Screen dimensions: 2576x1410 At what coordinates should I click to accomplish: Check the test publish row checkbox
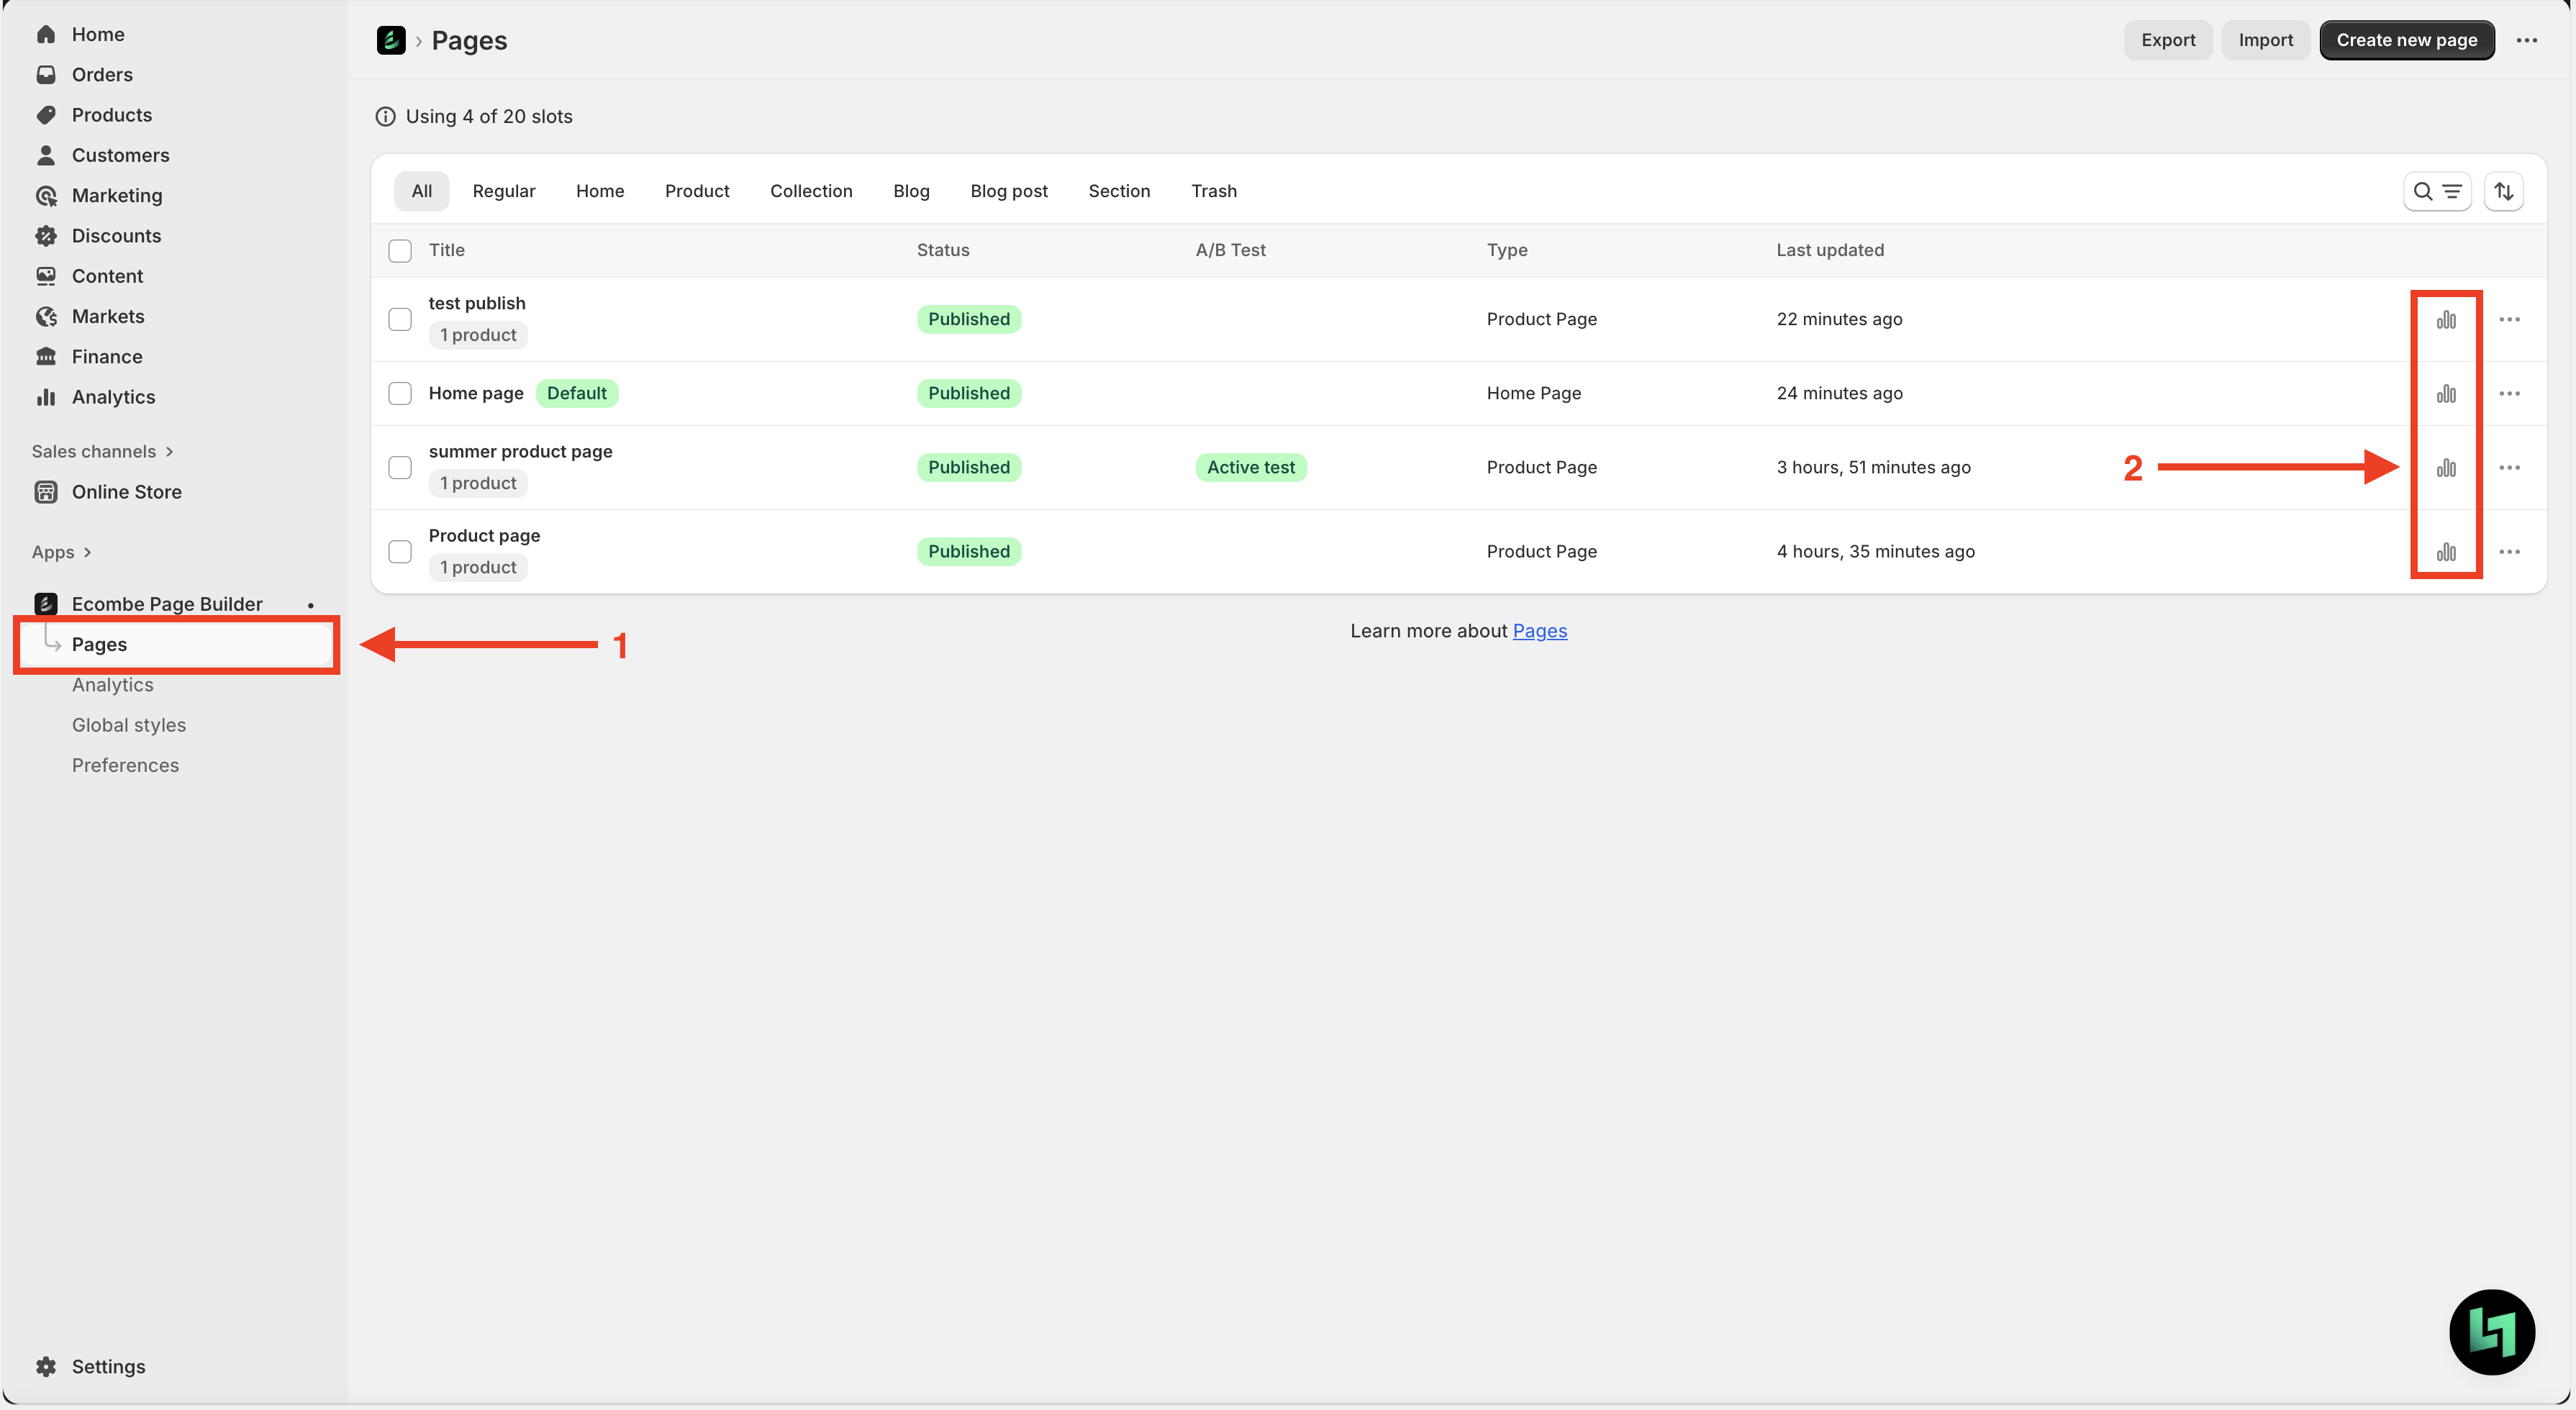tap(400, 320)
